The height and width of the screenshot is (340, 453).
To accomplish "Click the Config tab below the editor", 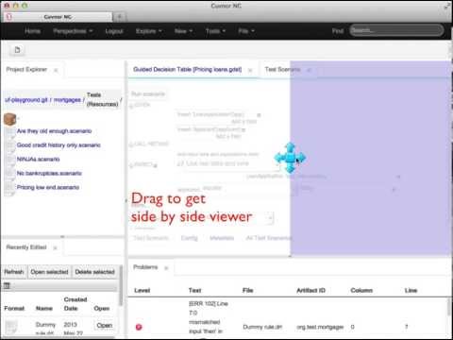I will 190,238.
